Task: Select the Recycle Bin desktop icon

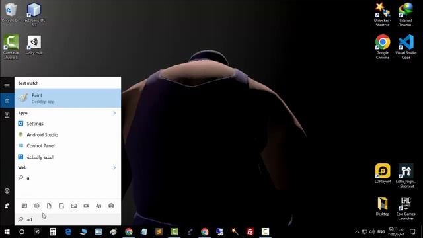Action: click(x=11, y=13)
